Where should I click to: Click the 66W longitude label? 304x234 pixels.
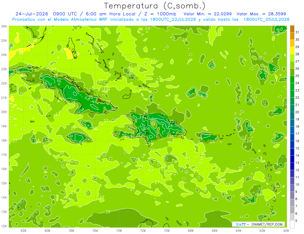pos(214,230)
